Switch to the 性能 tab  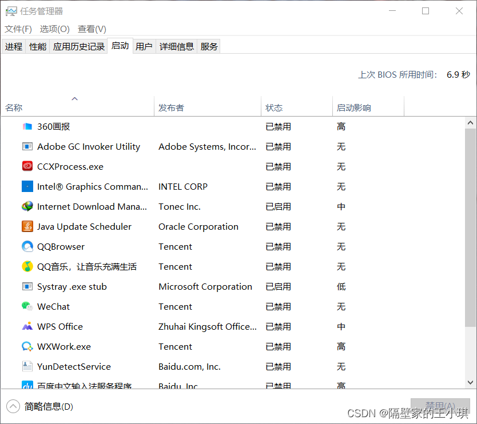[x=38, y=46]
